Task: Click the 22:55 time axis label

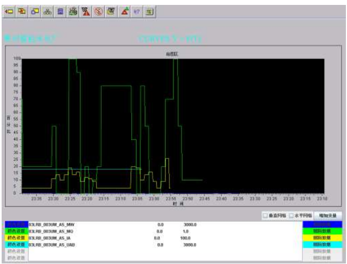Action: pyautogui.click(x=170, y=198)
